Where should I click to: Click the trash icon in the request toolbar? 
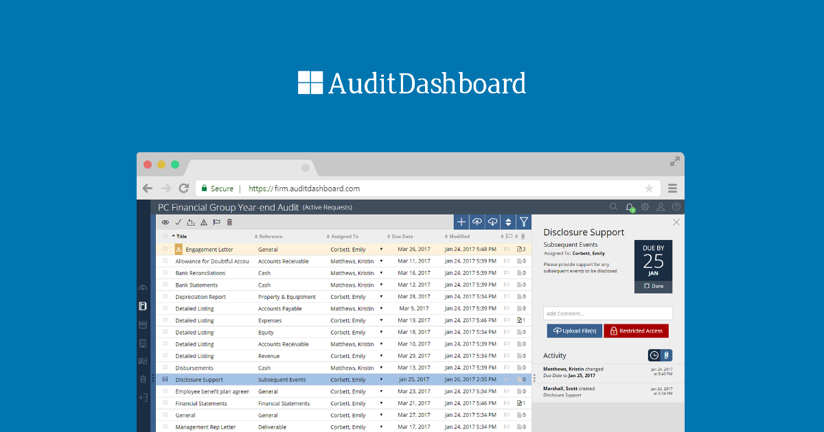click(229, 222)
